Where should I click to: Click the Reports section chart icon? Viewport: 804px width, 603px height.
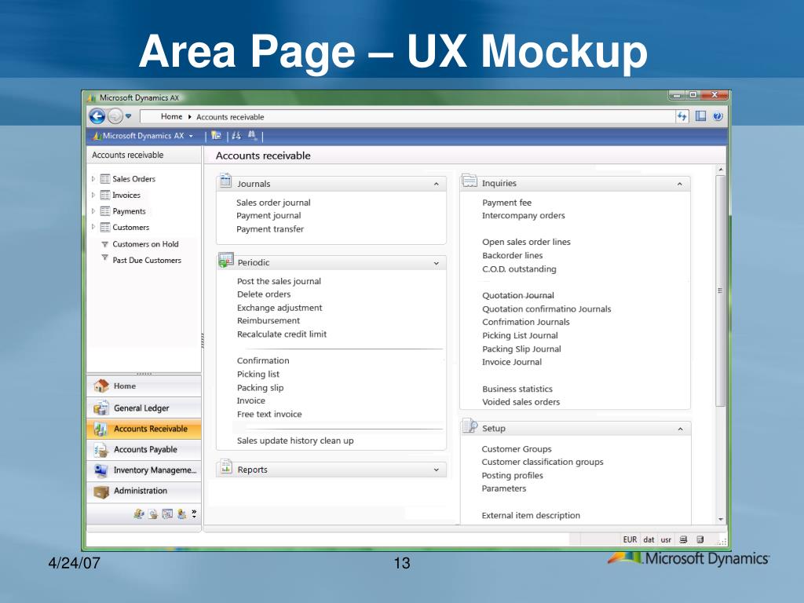coord(225,466)
